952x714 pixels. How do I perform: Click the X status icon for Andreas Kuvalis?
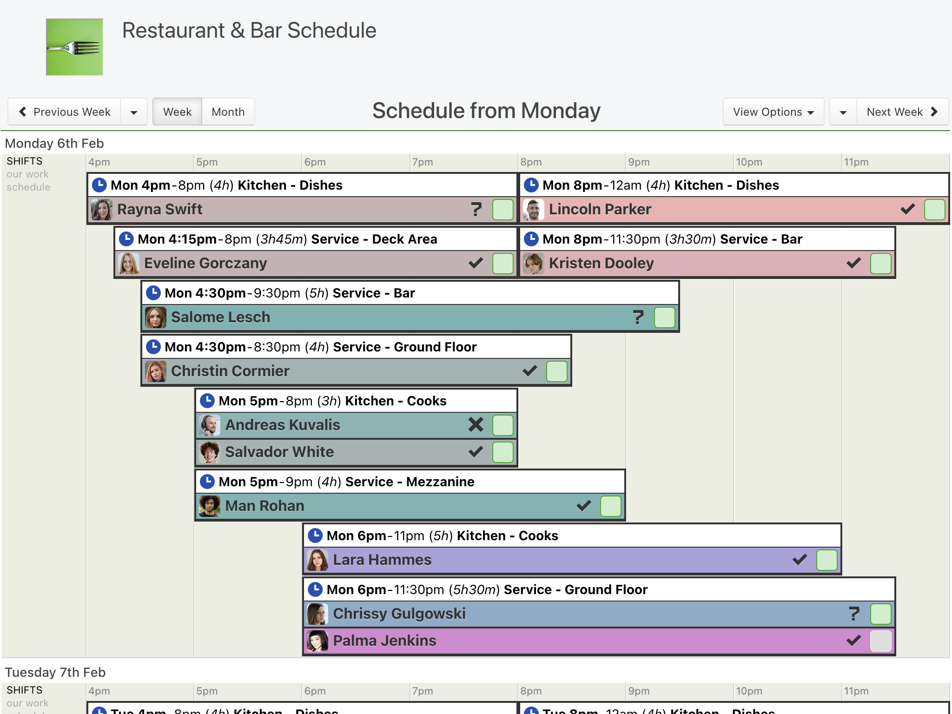pos(476,424)
